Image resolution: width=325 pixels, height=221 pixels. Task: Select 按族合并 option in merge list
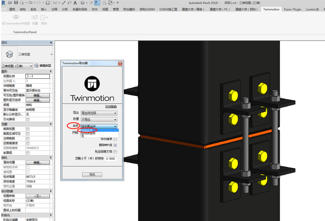click(100, 130)
